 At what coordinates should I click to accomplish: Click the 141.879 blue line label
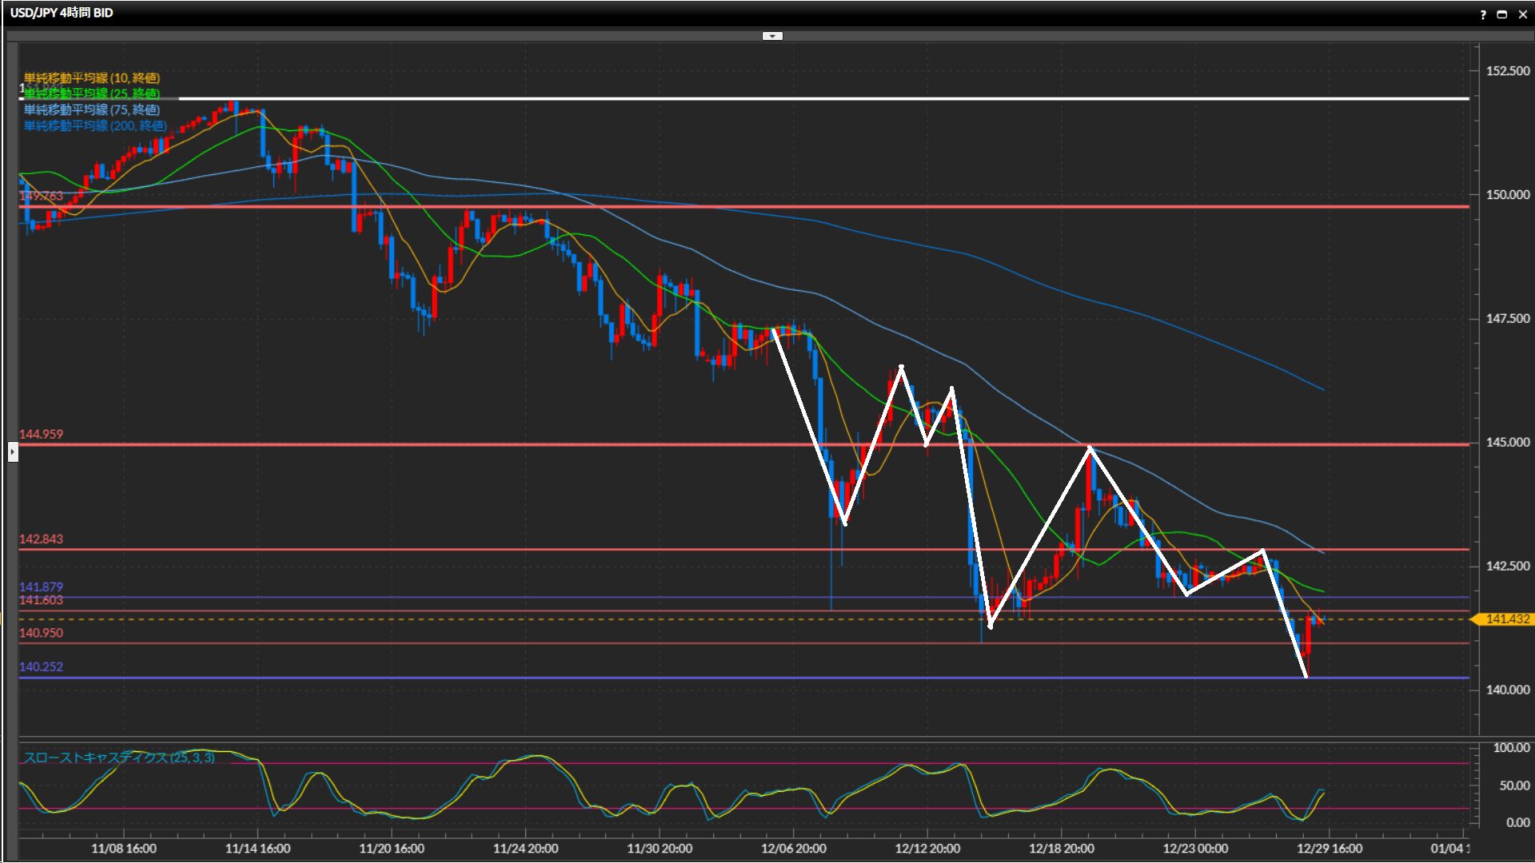[41, 587]
